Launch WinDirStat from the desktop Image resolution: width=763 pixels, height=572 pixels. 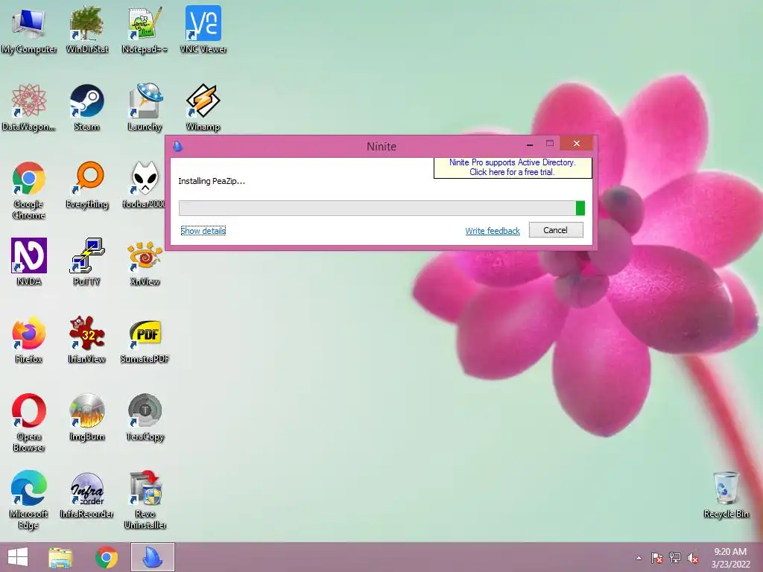coord(86,30)
